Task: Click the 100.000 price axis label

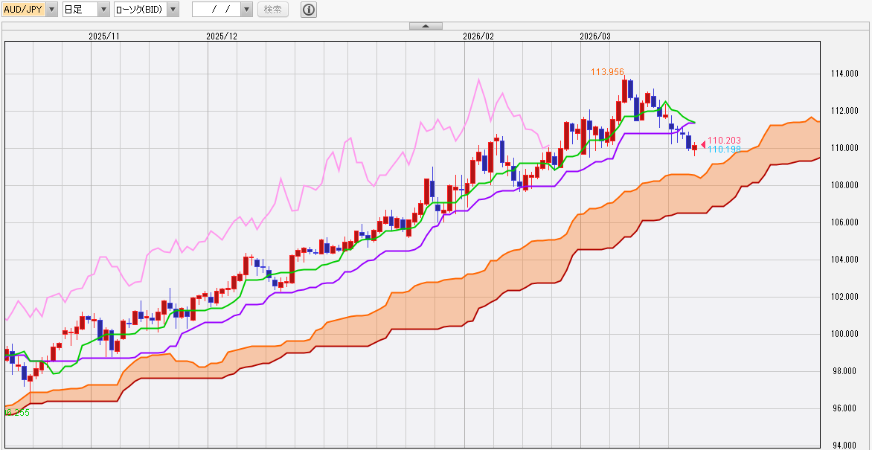Action: [x=844, y=334]
